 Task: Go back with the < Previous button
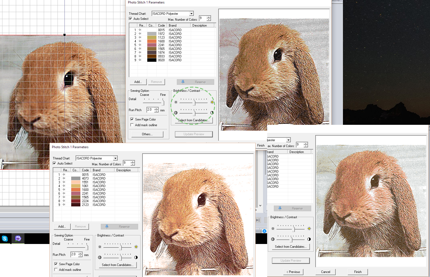[x=293, y=272]
